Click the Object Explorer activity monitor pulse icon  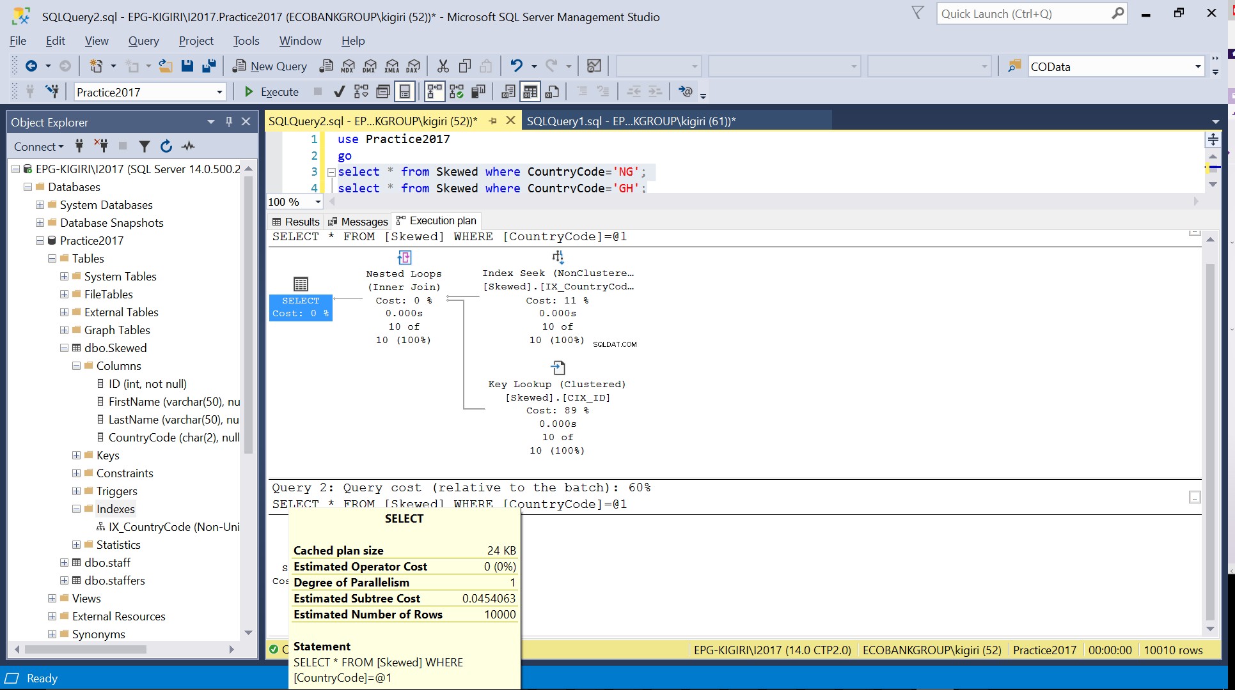[188, 146]
